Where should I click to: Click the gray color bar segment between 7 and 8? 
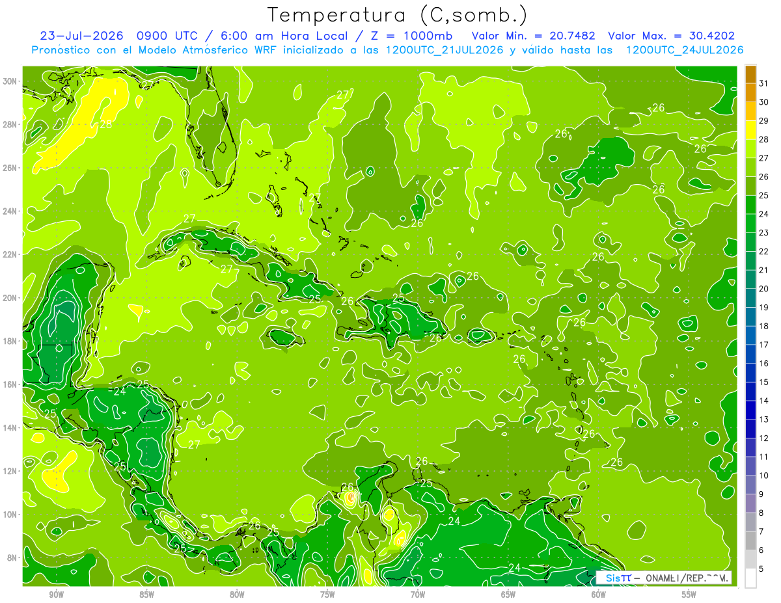coord(750,522)
